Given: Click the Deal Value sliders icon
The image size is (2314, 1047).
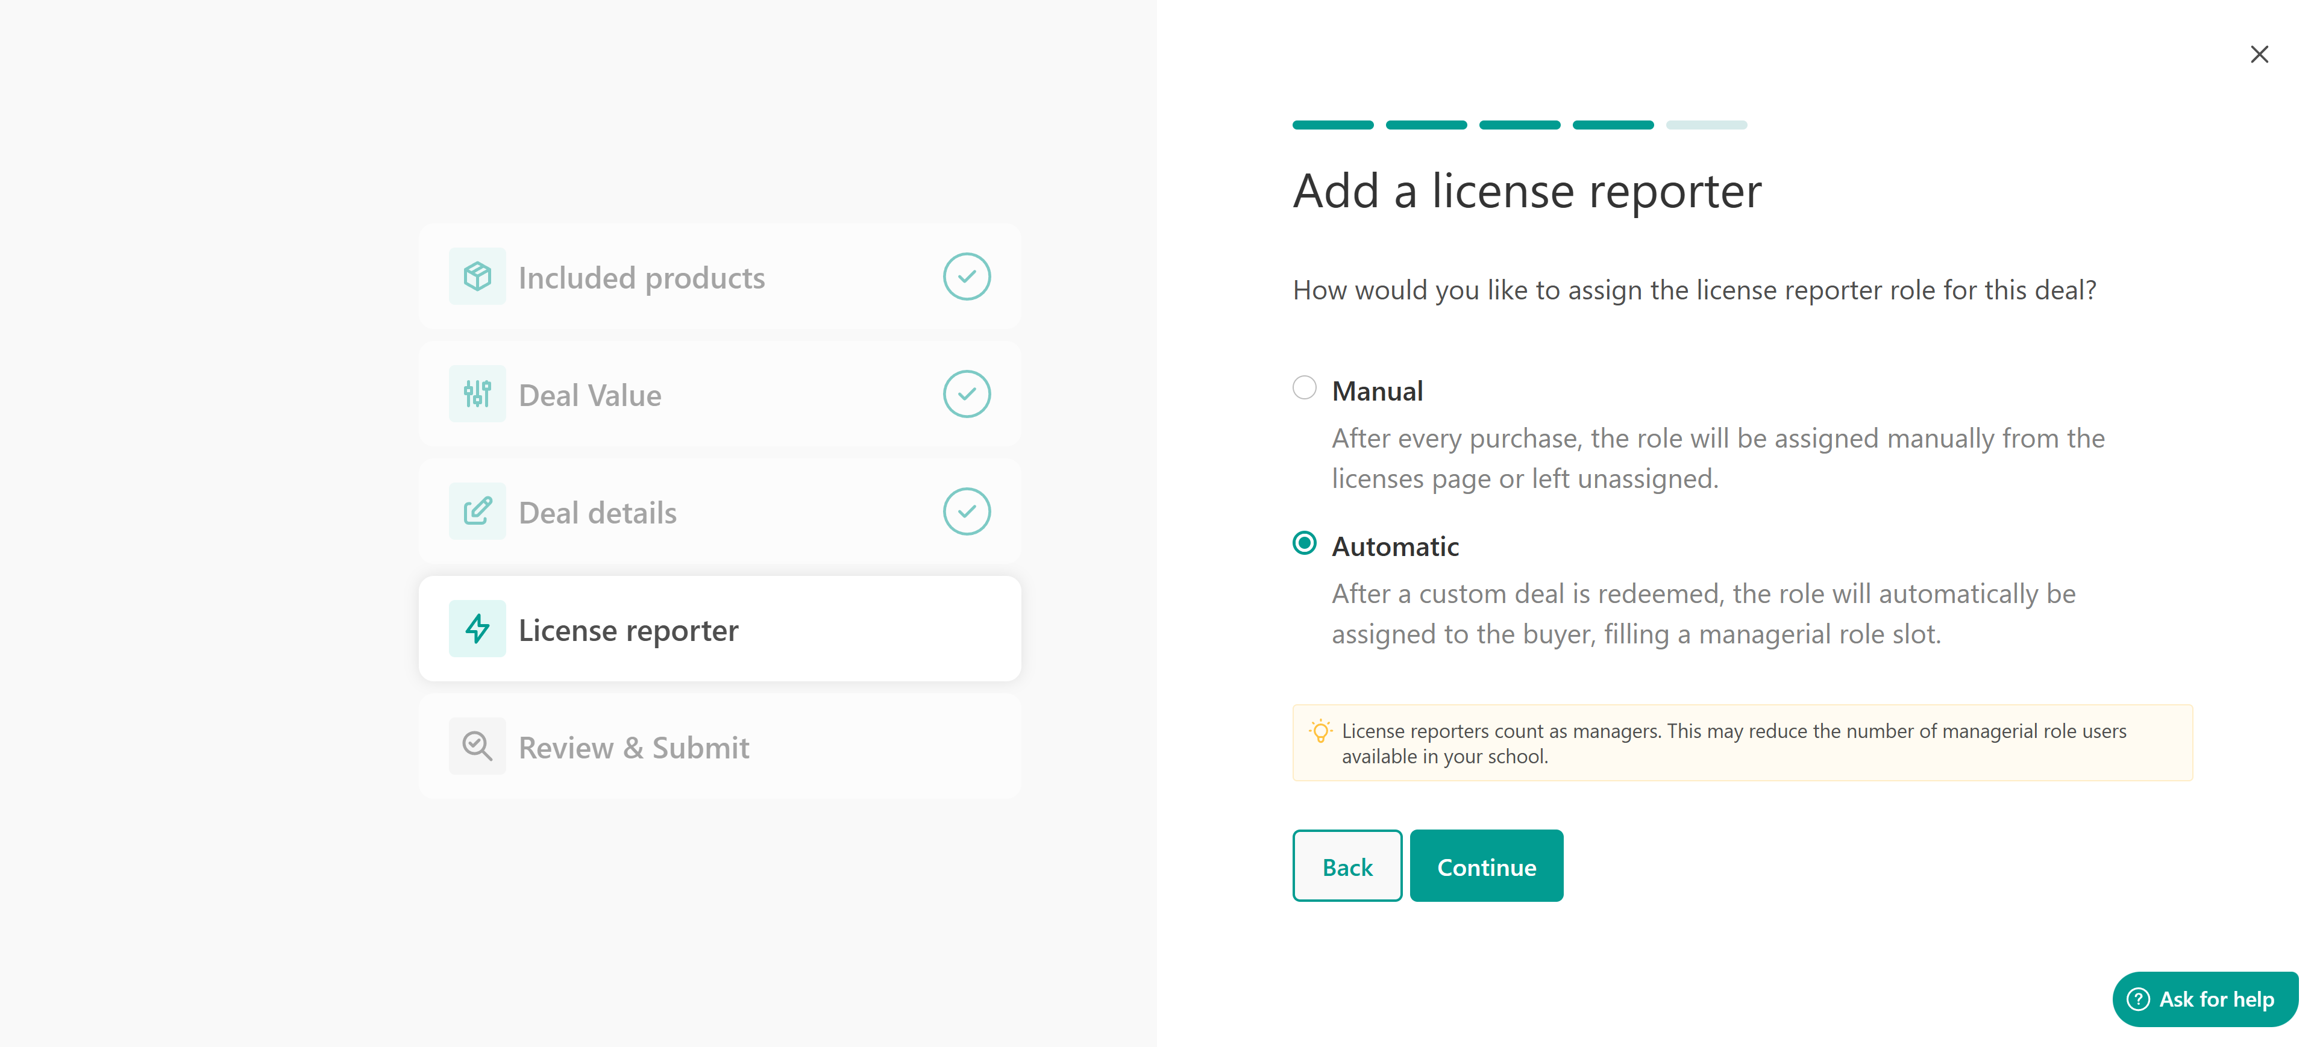Looking at the screenshot, I should pos(477,394).
